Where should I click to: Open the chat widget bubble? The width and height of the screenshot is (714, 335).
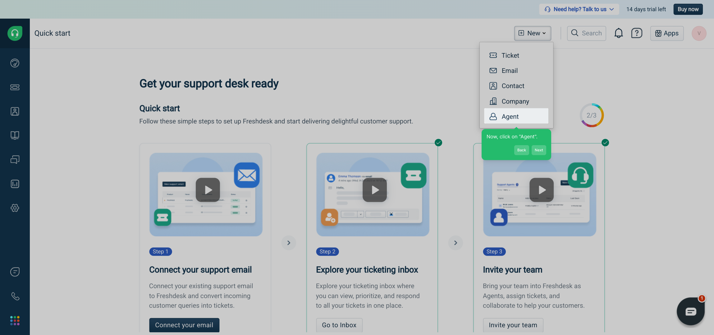pos(690,311)
